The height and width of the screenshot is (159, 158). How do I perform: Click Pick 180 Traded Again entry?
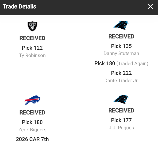pos(121,63)
